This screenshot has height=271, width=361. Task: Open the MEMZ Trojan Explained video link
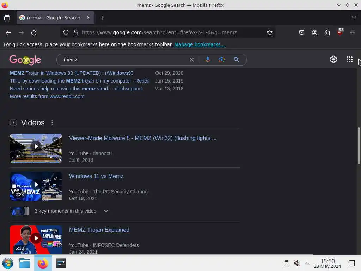click(x=99, y=230)
